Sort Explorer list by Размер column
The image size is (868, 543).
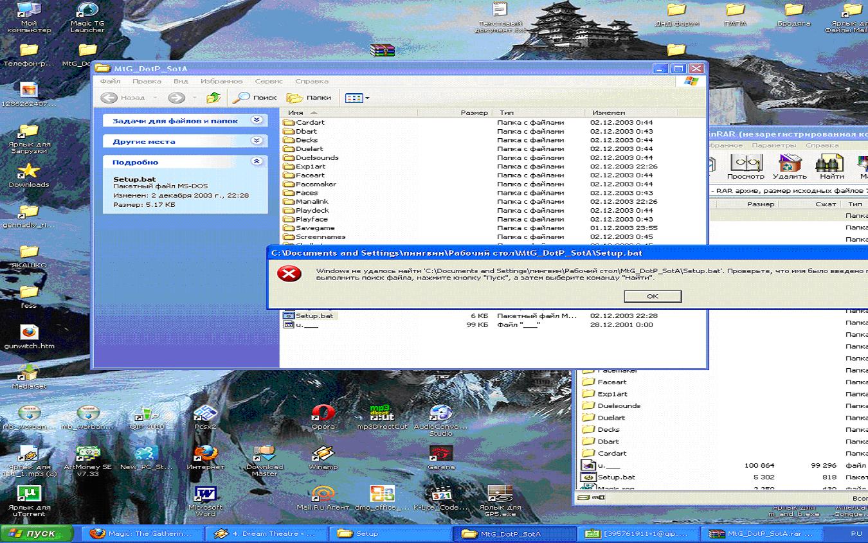(x=455, y=112)
